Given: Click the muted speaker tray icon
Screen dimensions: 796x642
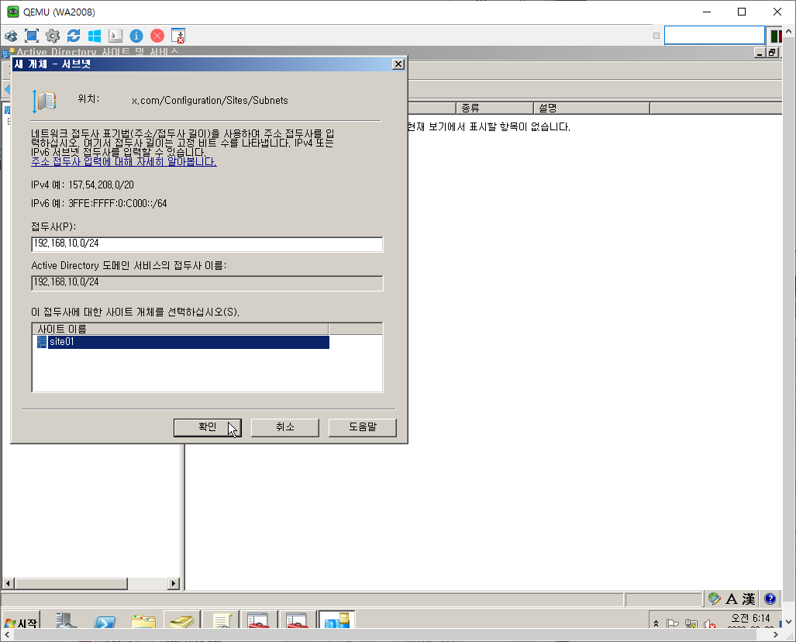Looking at the screenshot, I should pyautogui.click(x=710, y=623).
